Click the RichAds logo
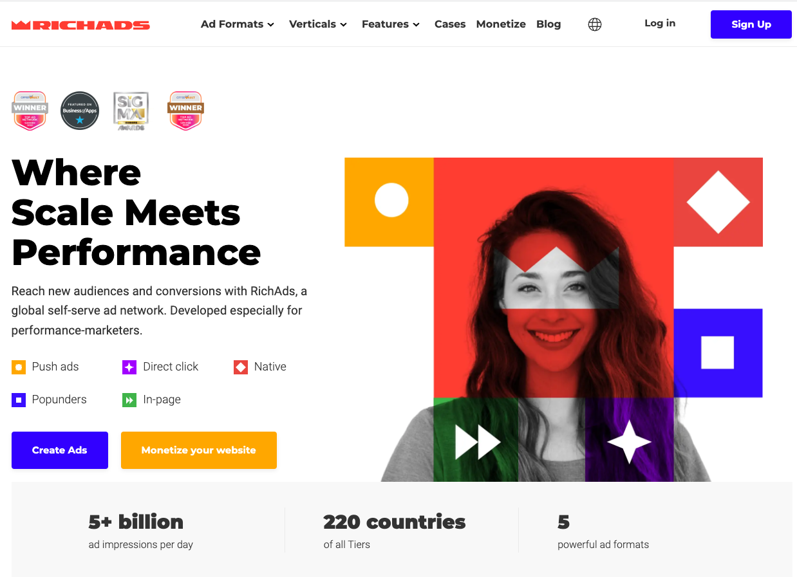 (x=80, y=25)
